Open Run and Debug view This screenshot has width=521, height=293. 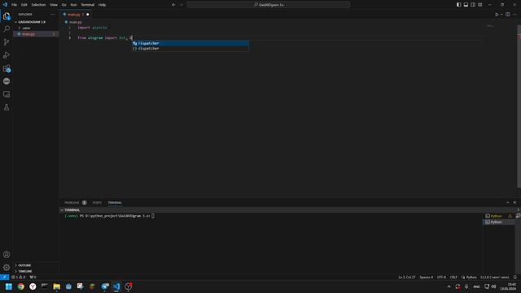(x=7, y=55)
